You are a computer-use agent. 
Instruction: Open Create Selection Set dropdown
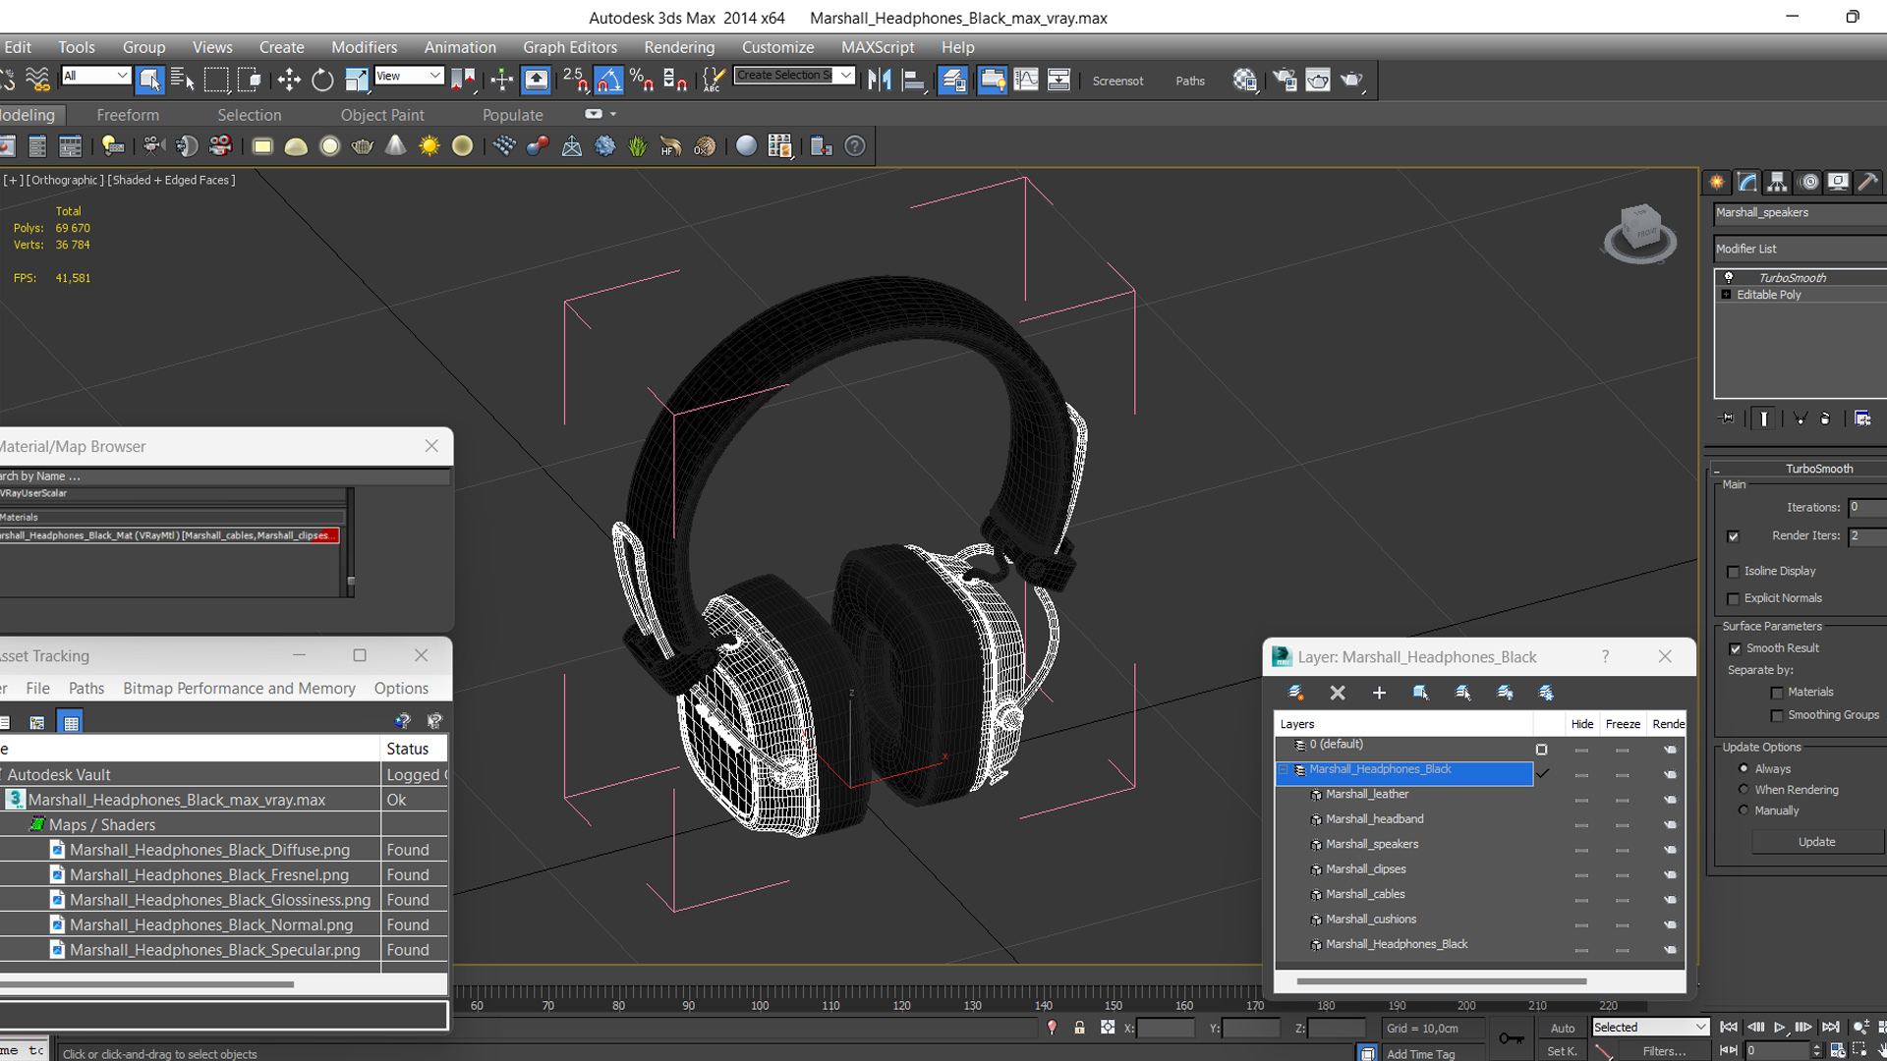coord(794,76)
